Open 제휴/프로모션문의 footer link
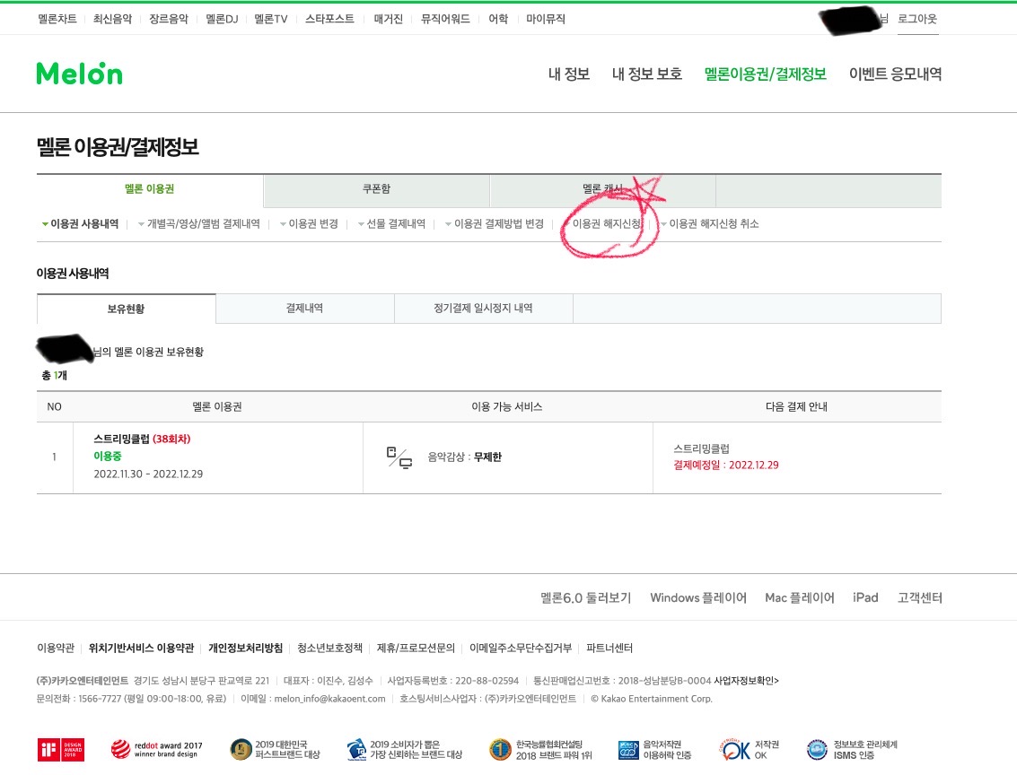1017x775 pixels. coord(416,648)
